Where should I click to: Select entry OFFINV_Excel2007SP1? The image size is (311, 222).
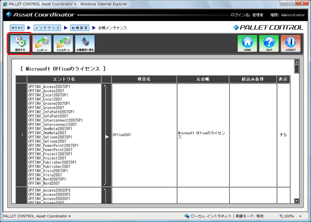(48, 95)
